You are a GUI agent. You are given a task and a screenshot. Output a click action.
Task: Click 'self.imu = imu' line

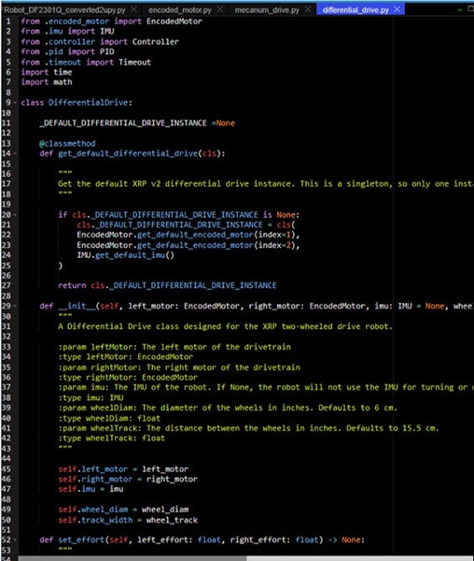pyautogui.click(x=91, y=489)
